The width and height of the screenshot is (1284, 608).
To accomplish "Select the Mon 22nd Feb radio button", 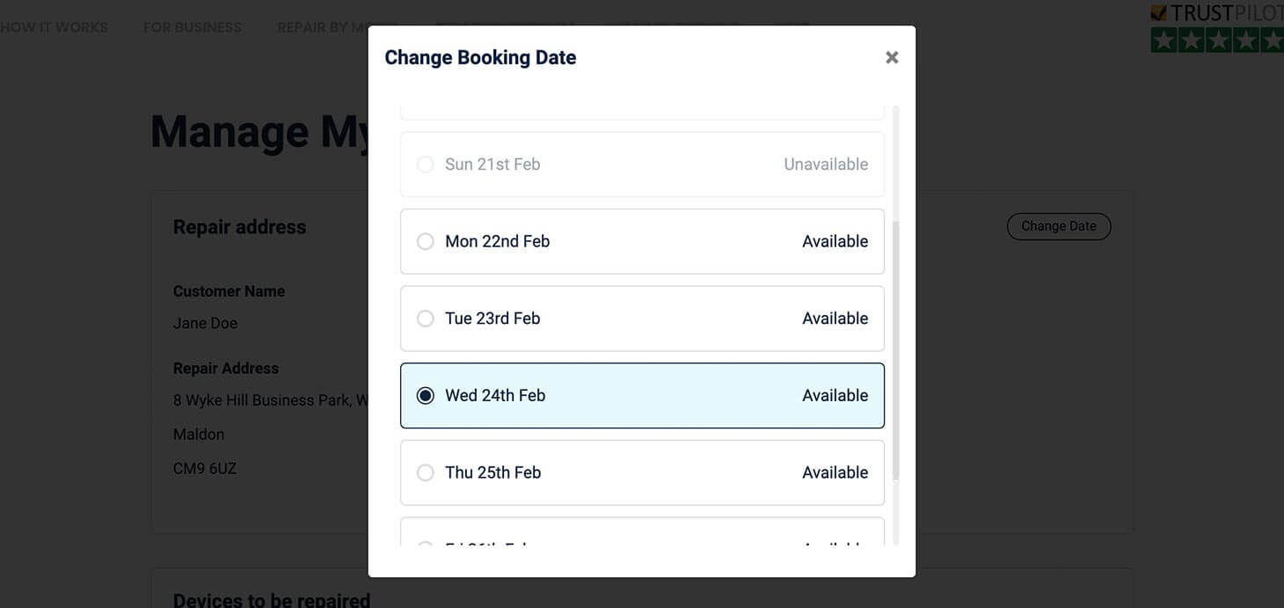I will pos(426,241).
